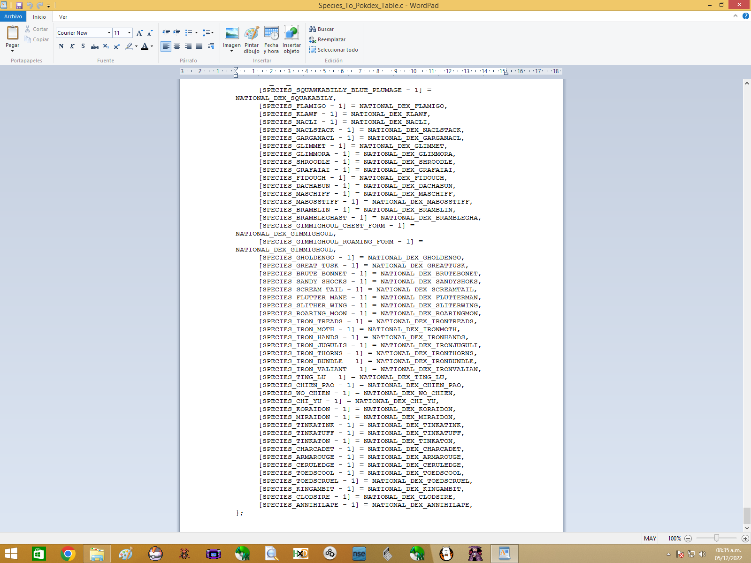This screenshot has width=751, height=563.
Task: Open the Archivo menu
Action: click(x=13, y=16)
